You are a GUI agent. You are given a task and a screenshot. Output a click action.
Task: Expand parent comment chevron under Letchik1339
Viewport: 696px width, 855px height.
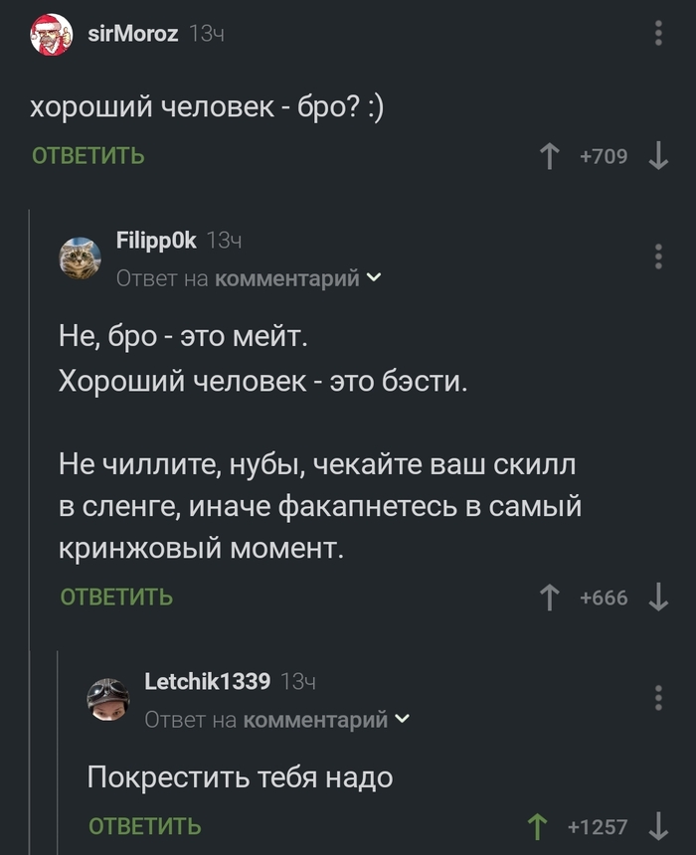[402, 719]
